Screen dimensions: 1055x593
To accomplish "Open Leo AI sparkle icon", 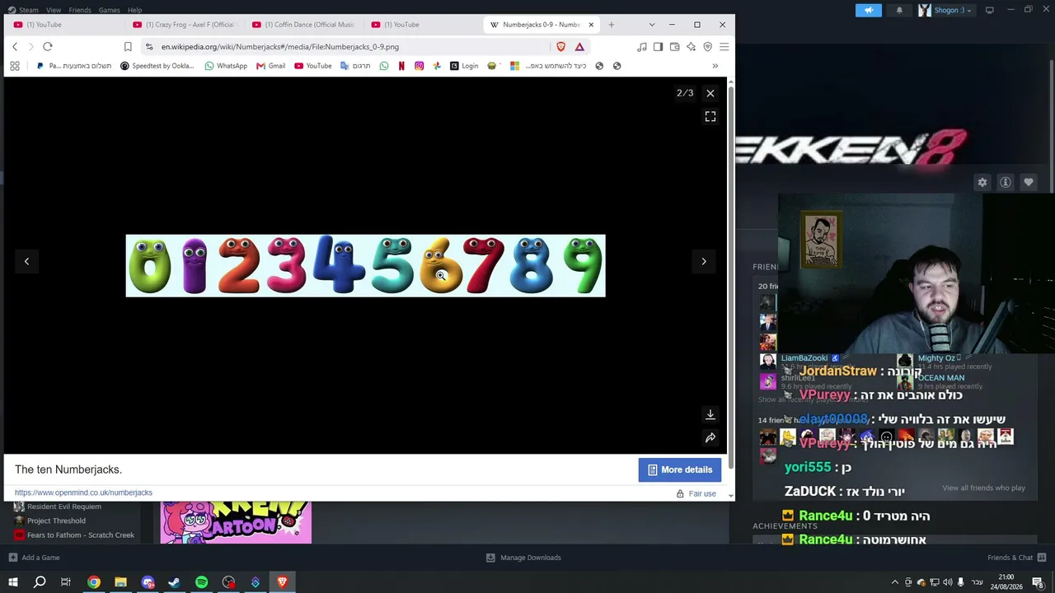I will tap(691, 47).
